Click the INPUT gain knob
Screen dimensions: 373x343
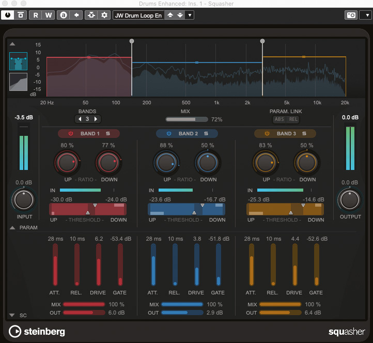(24, 200)
